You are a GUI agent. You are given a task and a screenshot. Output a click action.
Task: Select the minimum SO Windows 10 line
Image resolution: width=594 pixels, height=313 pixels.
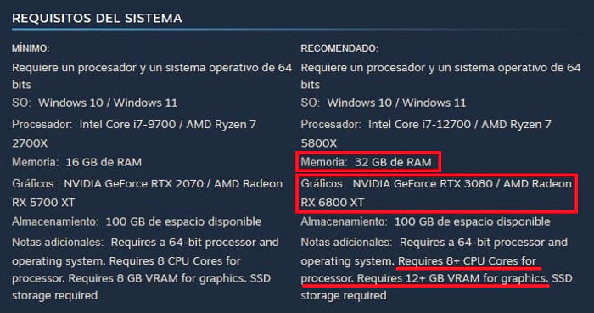(95, 103)
